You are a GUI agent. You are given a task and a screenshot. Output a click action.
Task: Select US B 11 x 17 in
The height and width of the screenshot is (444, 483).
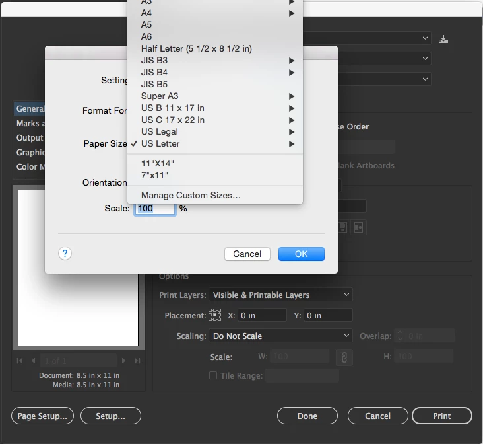tap(215, 108)
